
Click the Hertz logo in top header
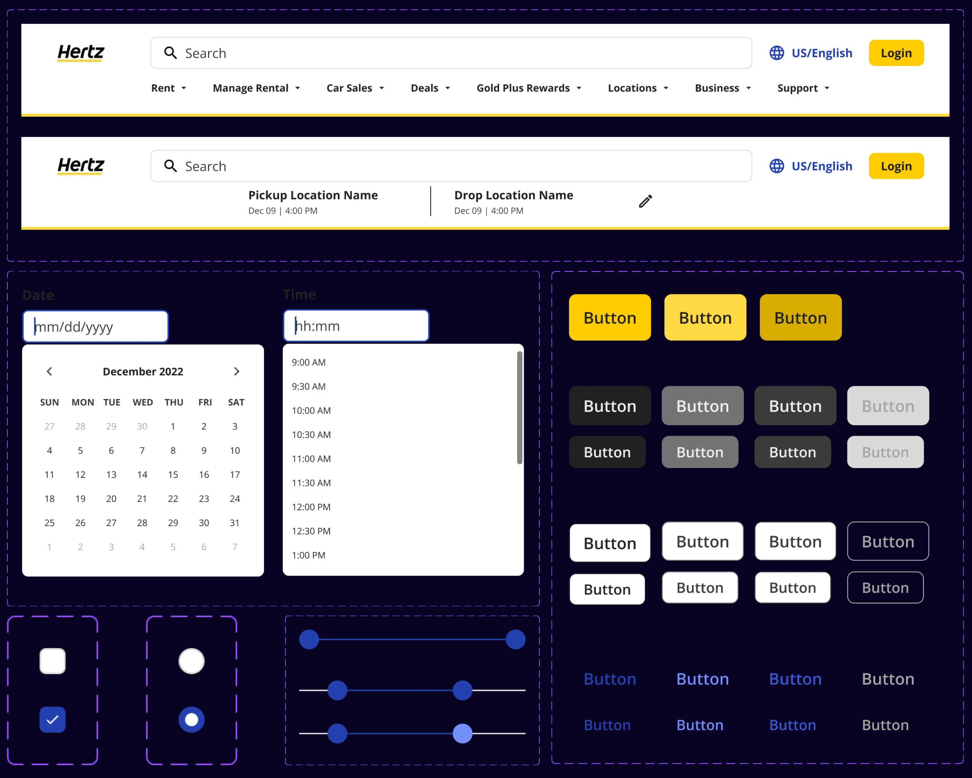pyautogui.click(x=81, y=52)
